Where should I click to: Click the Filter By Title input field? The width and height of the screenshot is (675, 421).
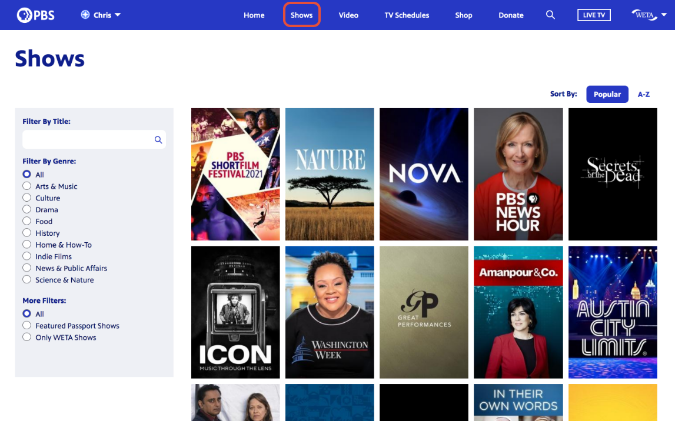click(88, 139)
